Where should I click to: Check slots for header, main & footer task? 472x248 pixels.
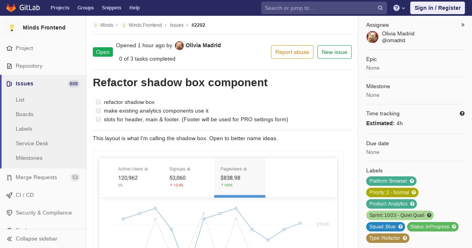click(98, 119)
